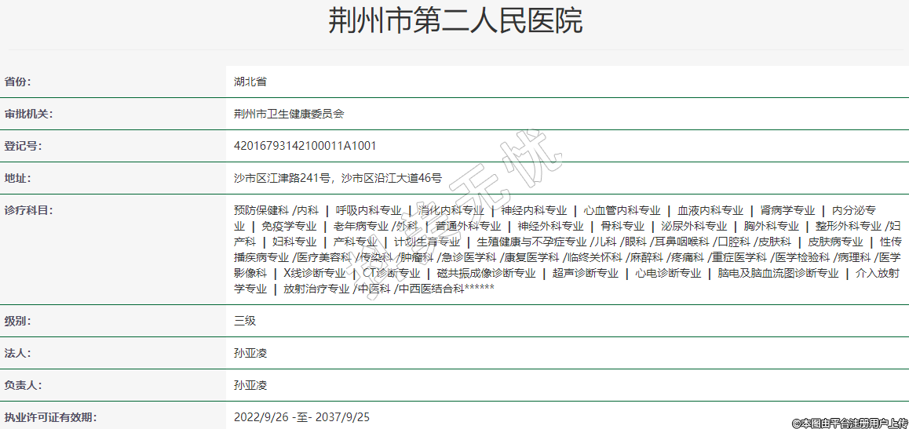Click 心血管内科专业 in the departments list
This screenshot has width=909, height=429.
(622, 210)
